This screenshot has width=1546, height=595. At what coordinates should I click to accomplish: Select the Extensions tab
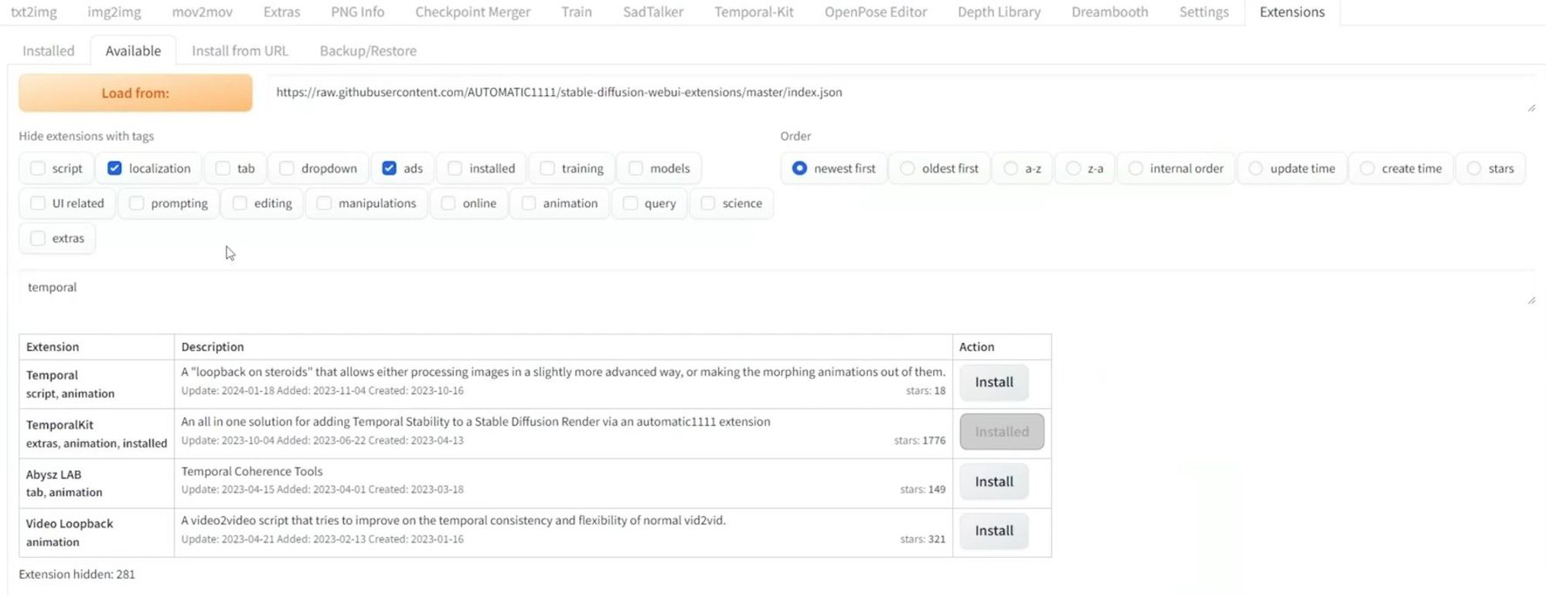(x=1292, y=12)
